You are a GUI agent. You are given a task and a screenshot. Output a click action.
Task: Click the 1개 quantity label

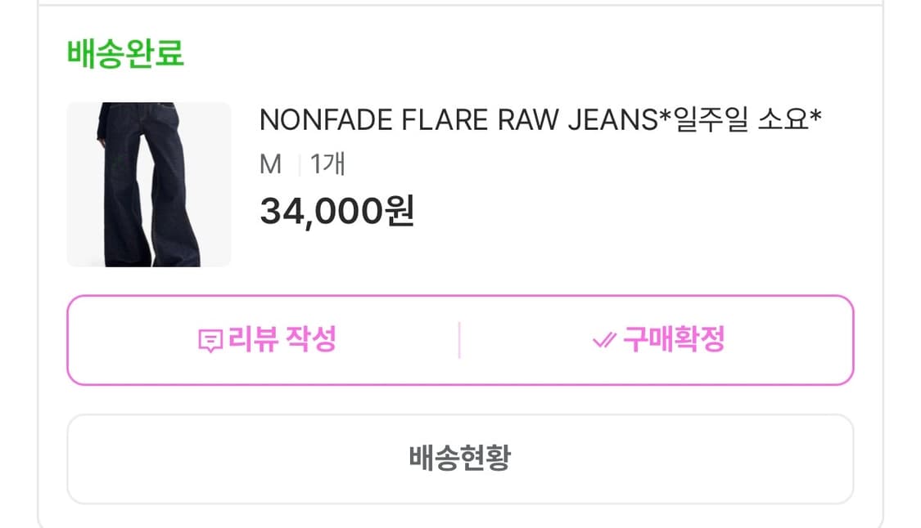point(327,165)
